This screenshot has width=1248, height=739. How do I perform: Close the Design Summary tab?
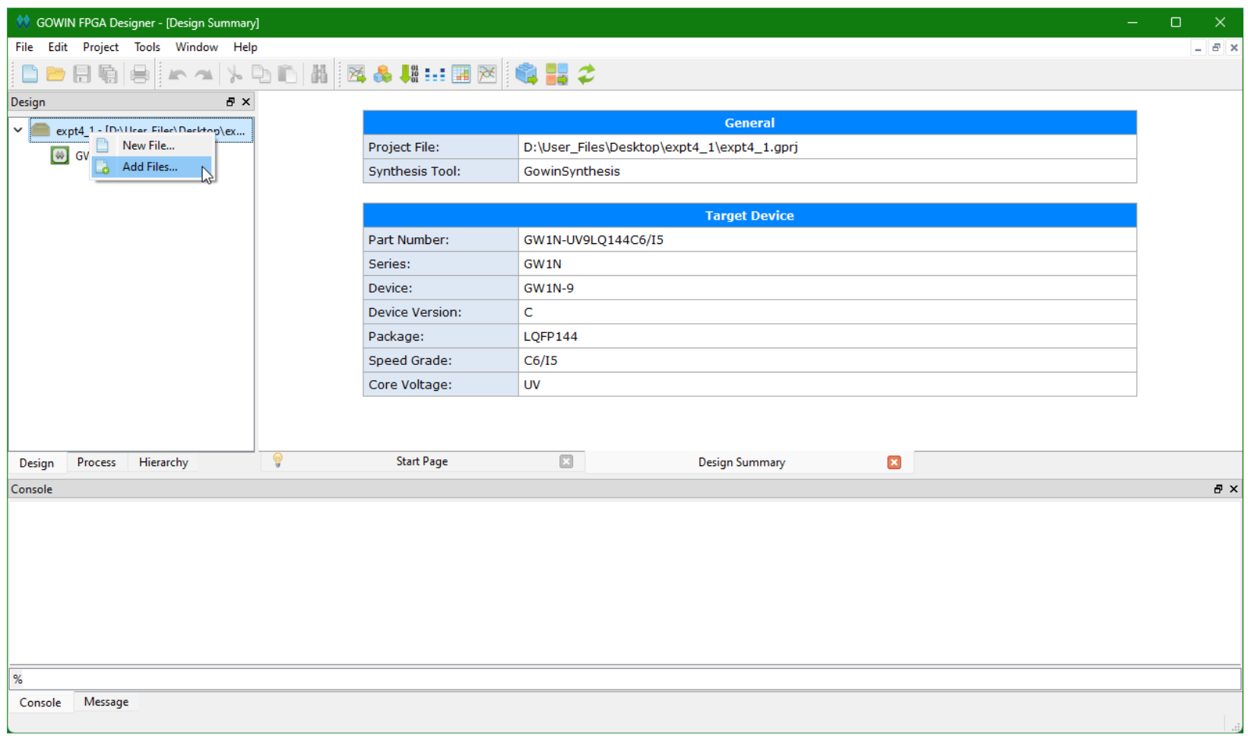coord(895,462)
